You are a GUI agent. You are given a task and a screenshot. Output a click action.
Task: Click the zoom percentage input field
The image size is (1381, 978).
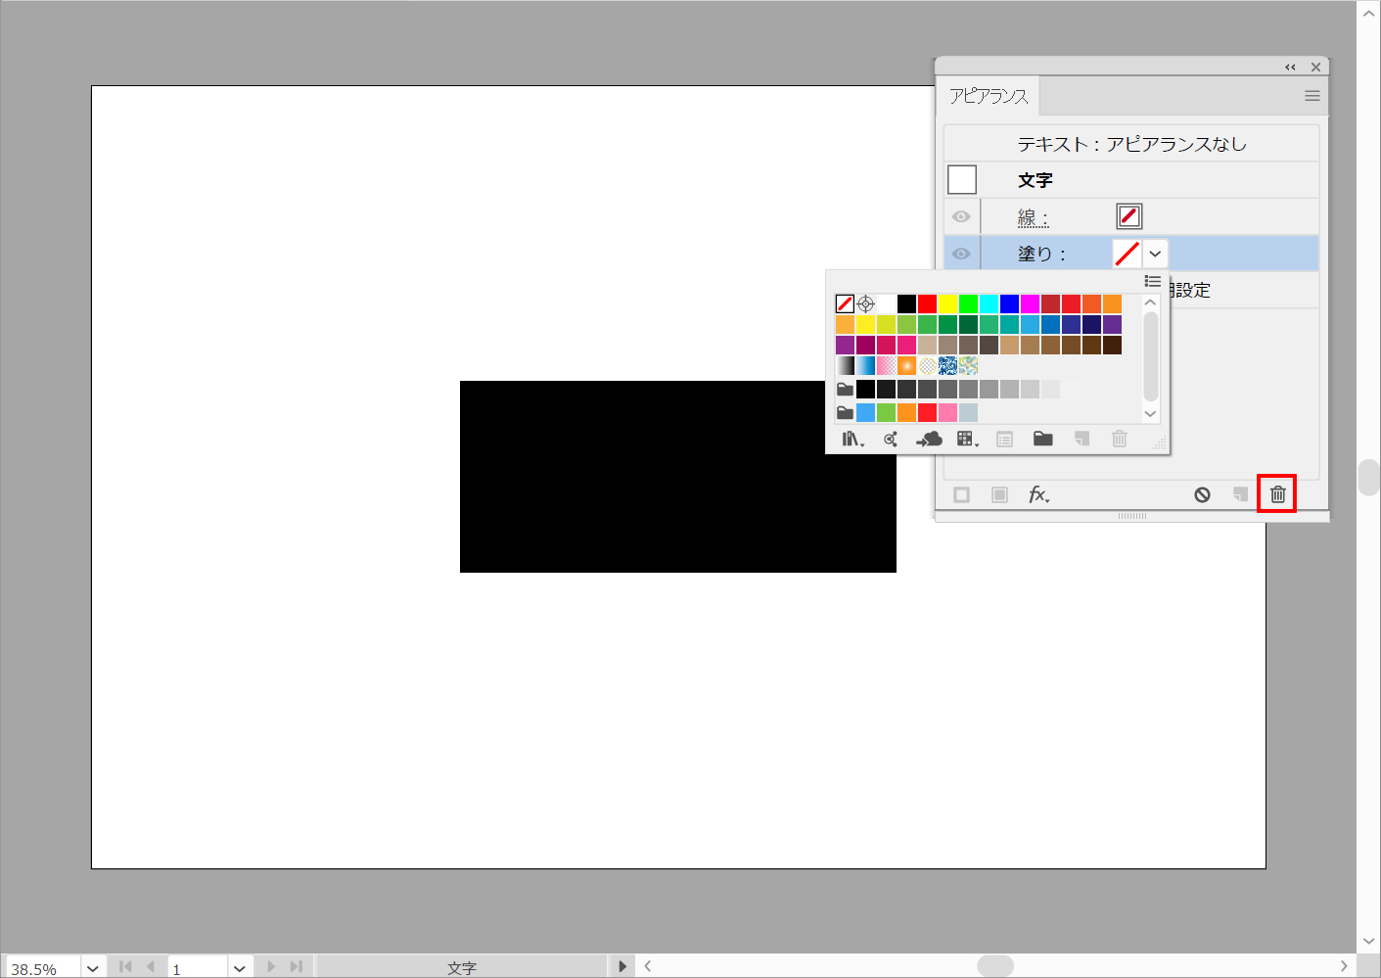point(42,968)
